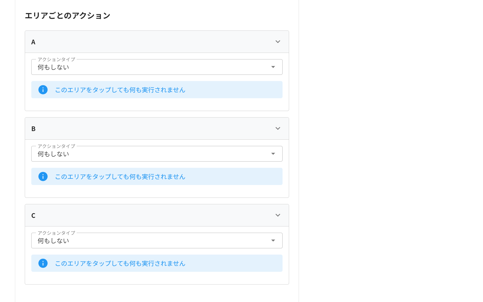483x302 pixels.
Task: Click the info icon in section C
Action: pos(43,263)
